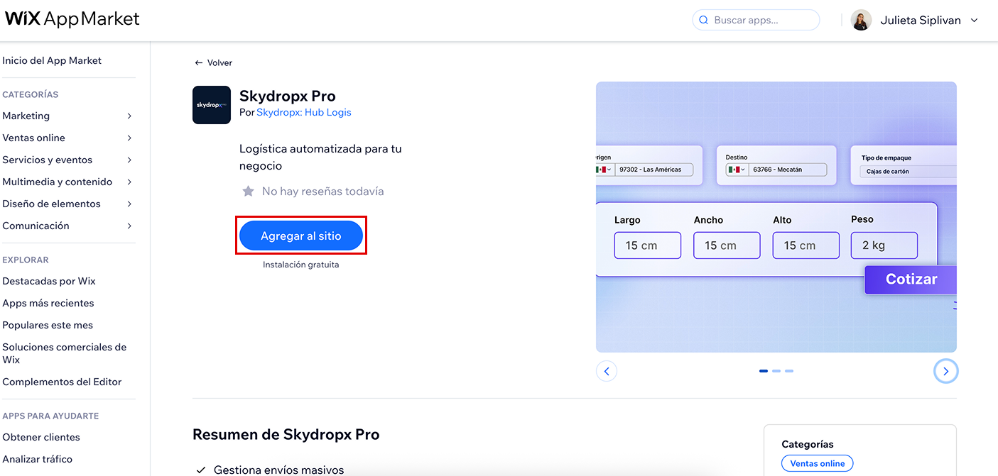The image size is (998, 476).
Task: Click the Categorías card heading
Action: 808,444
